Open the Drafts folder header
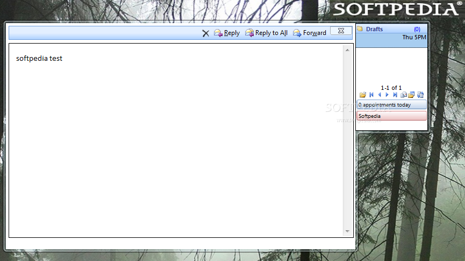 (391, 29)
